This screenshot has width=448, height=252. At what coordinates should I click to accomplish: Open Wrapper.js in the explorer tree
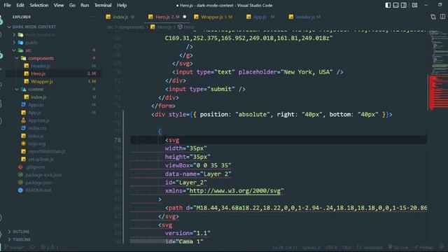coord(42,81)
